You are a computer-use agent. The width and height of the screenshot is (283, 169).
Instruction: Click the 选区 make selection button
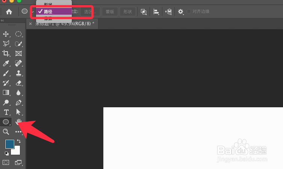pyautogui.click(x=90, y=12)
